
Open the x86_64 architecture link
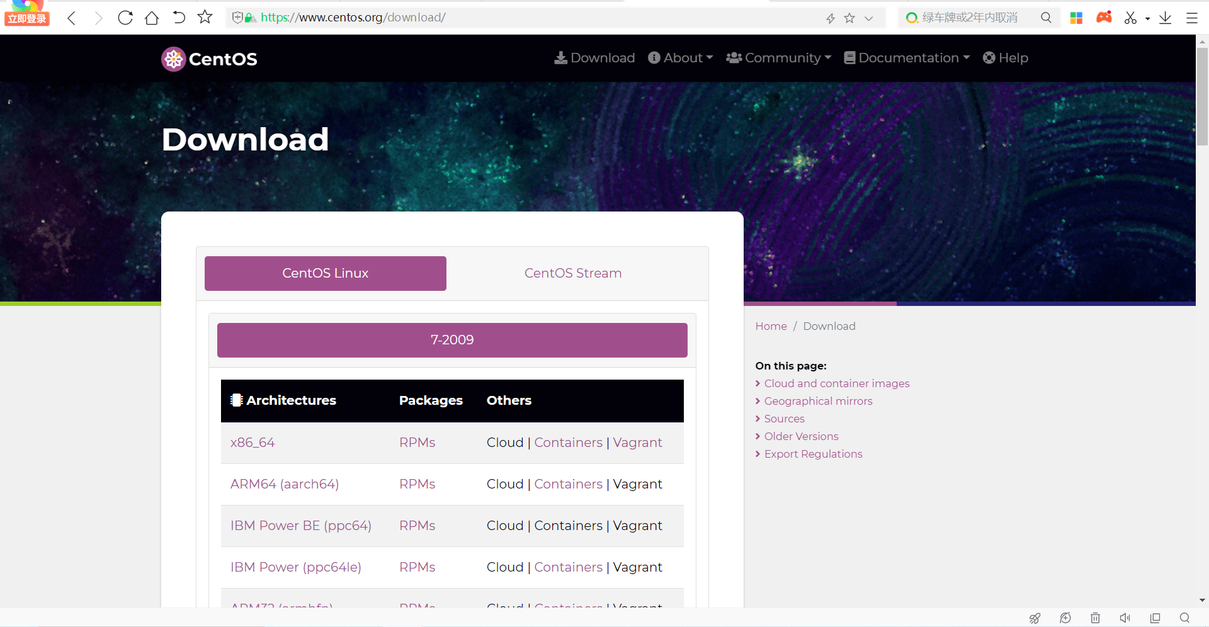253,443
